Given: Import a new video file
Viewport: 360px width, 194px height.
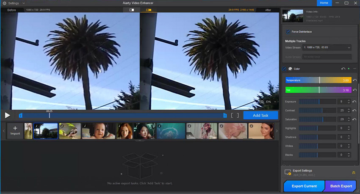Looking at the screenshot, I should coord(15,130).
